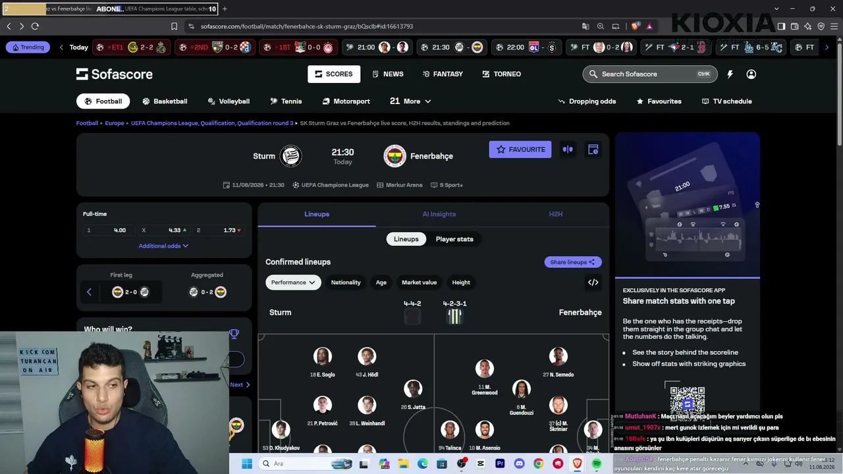Click the browser address bar URL
The height and width of the screenshot is (474, 843).
[307, 26]
